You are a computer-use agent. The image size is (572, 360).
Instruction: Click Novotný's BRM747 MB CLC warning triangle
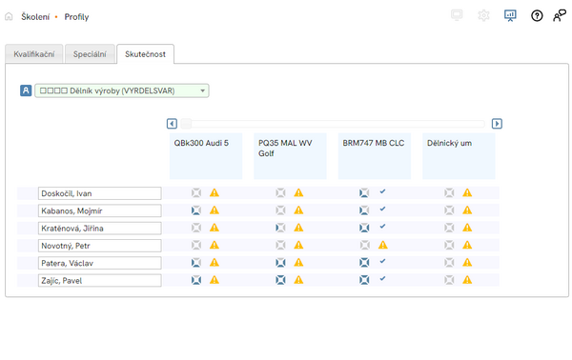[382, 245]
